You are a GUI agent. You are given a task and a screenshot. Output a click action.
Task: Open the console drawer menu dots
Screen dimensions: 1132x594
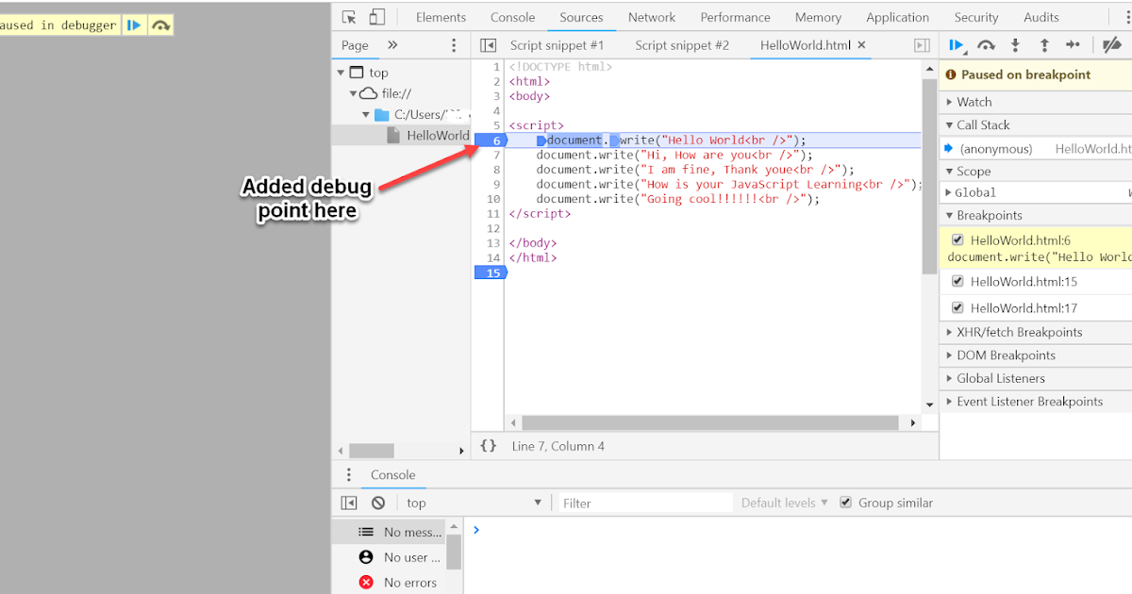[x=348, y=475]
